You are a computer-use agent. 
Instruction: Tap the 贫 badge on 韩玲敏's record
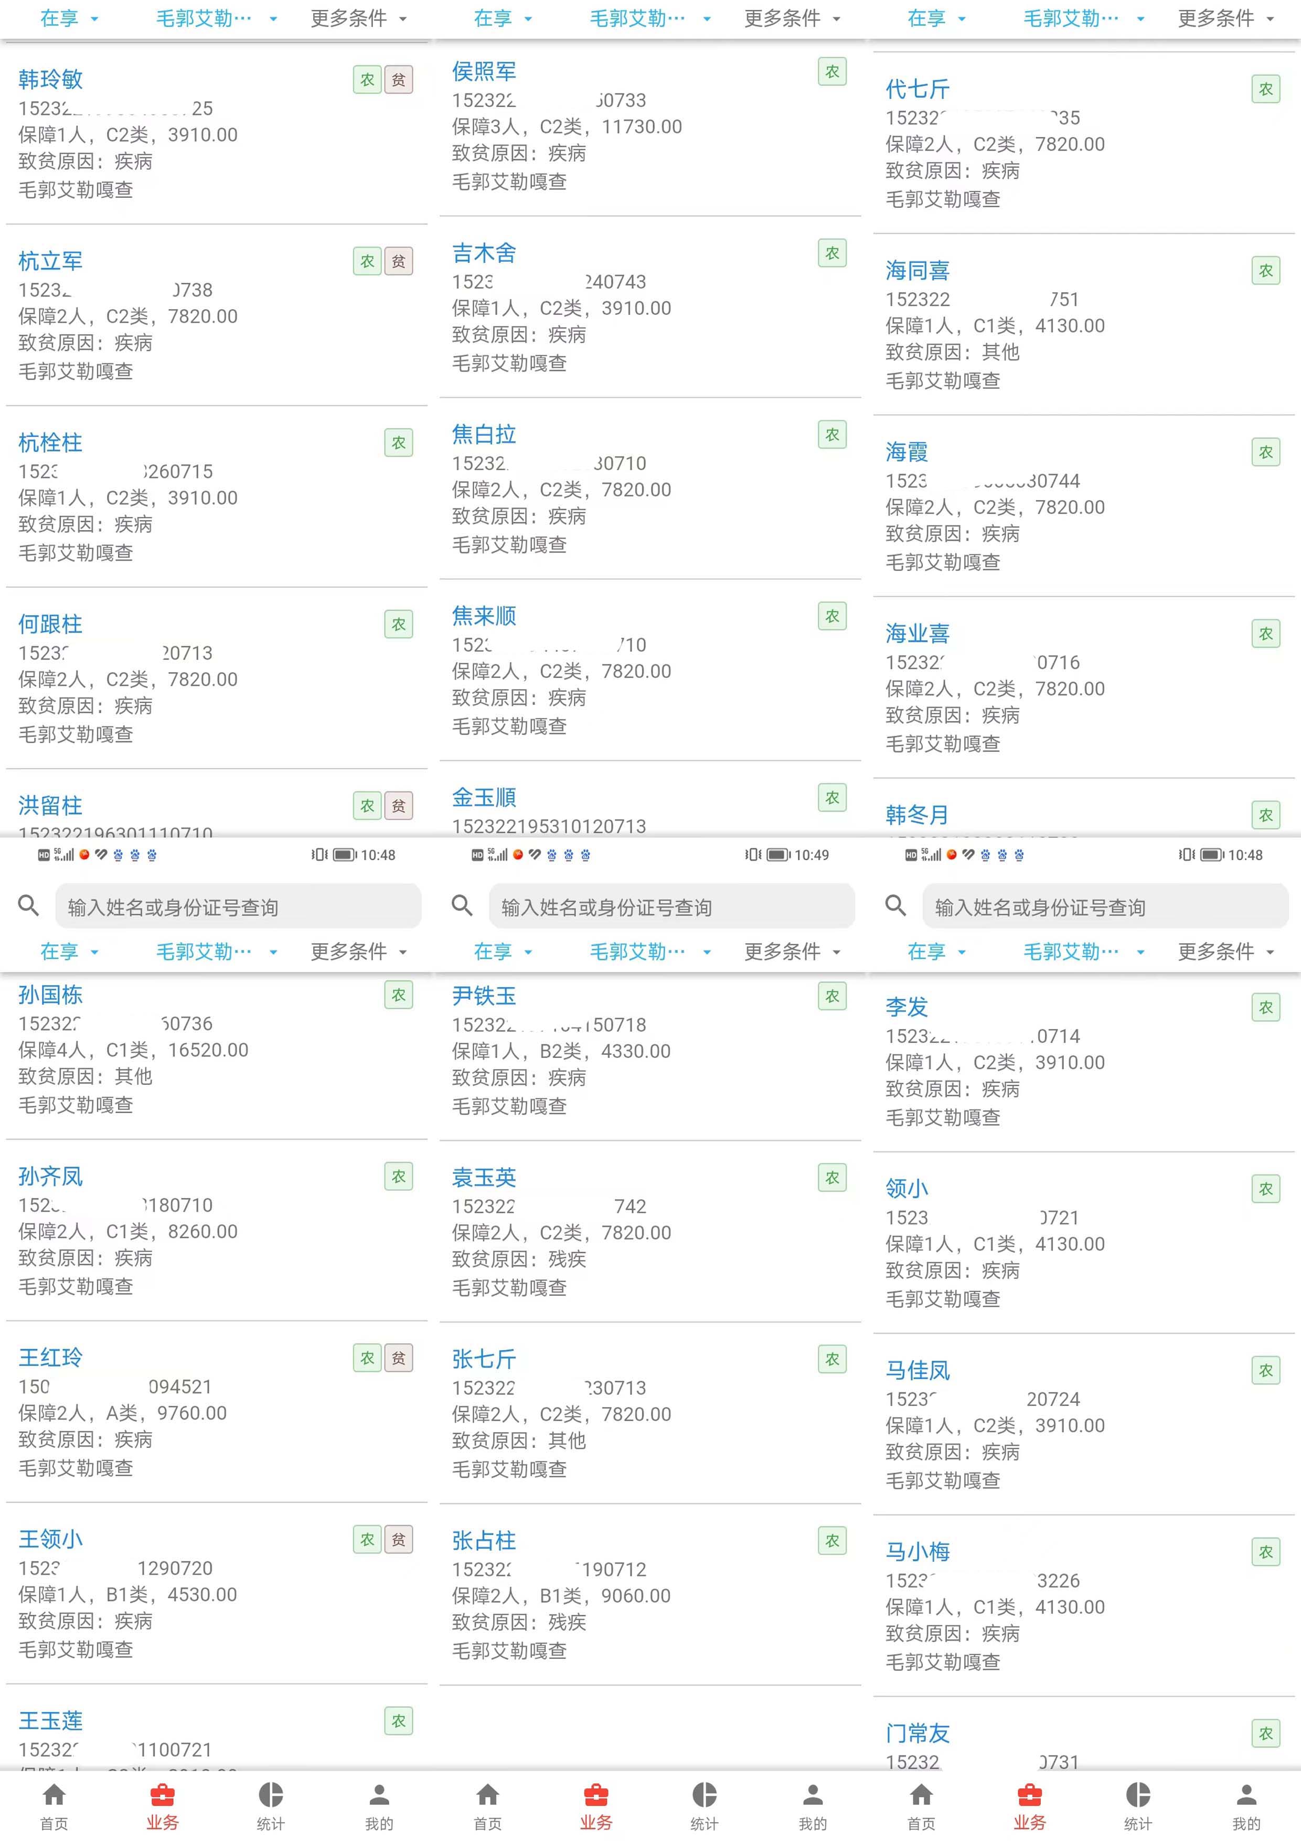tap(398, 79)
